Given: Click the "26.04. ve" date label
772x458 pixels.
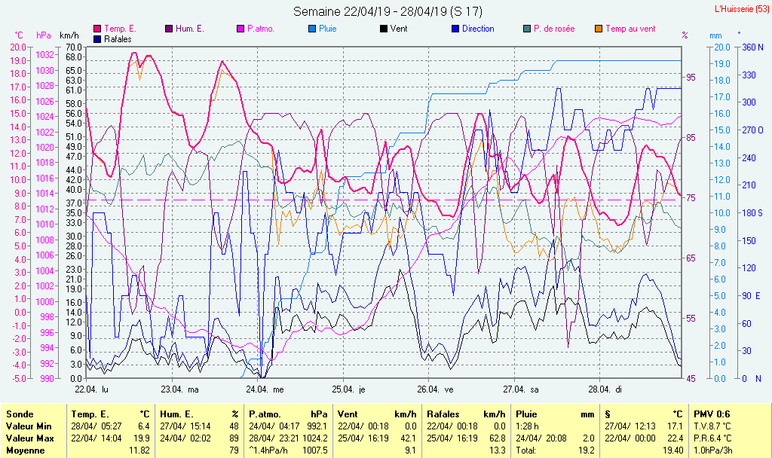Looking at the screenshot, I should click(435, 389).
